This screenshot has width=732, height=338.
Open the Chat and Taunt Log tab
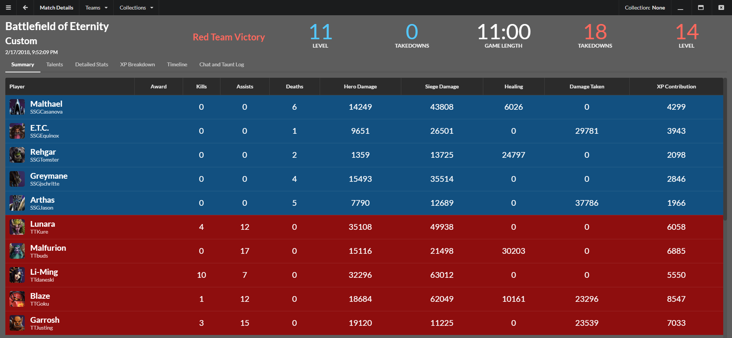pyautogui.click(x=222, y=64)
